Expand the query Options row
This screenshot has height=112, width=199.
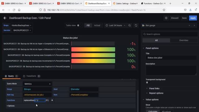coord(11,106)
